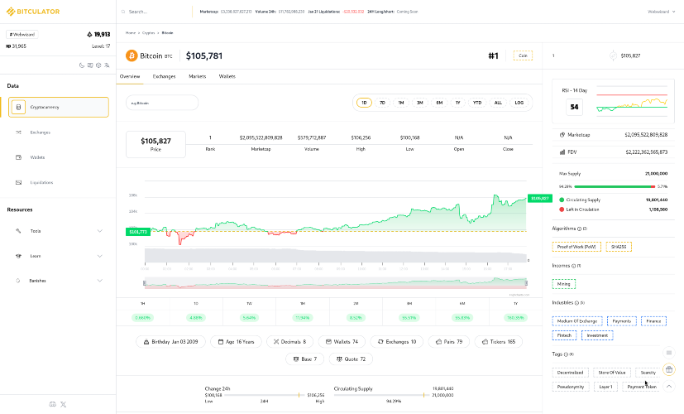684x414 pixels.
Task: Click the Proof of Work (PoW) tag
Action: coord(576,247)
